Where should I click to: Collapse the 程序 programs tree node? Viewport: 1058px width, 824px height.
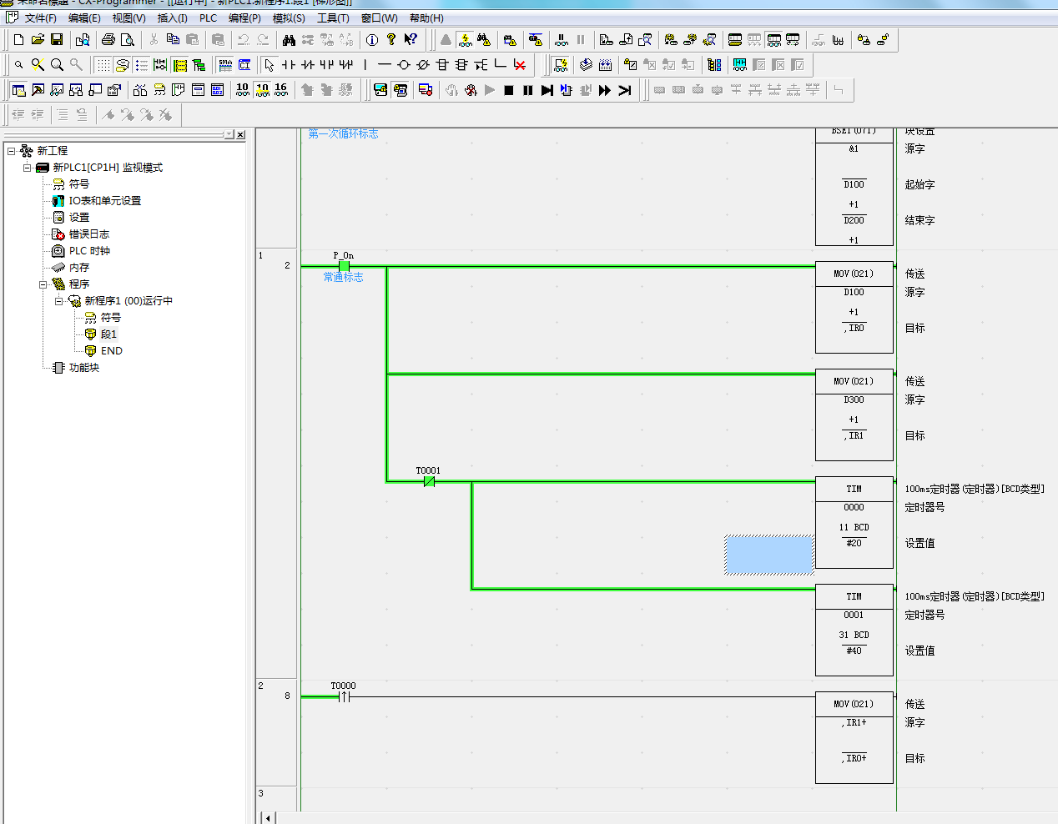pyautogui.click(x=43, y=284)
